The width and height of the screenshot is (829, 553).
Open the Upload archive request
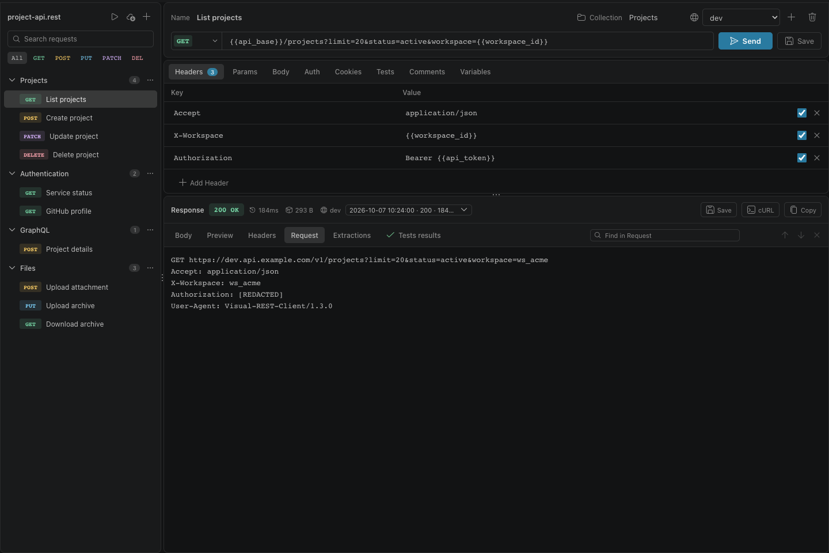click(81, 306)
